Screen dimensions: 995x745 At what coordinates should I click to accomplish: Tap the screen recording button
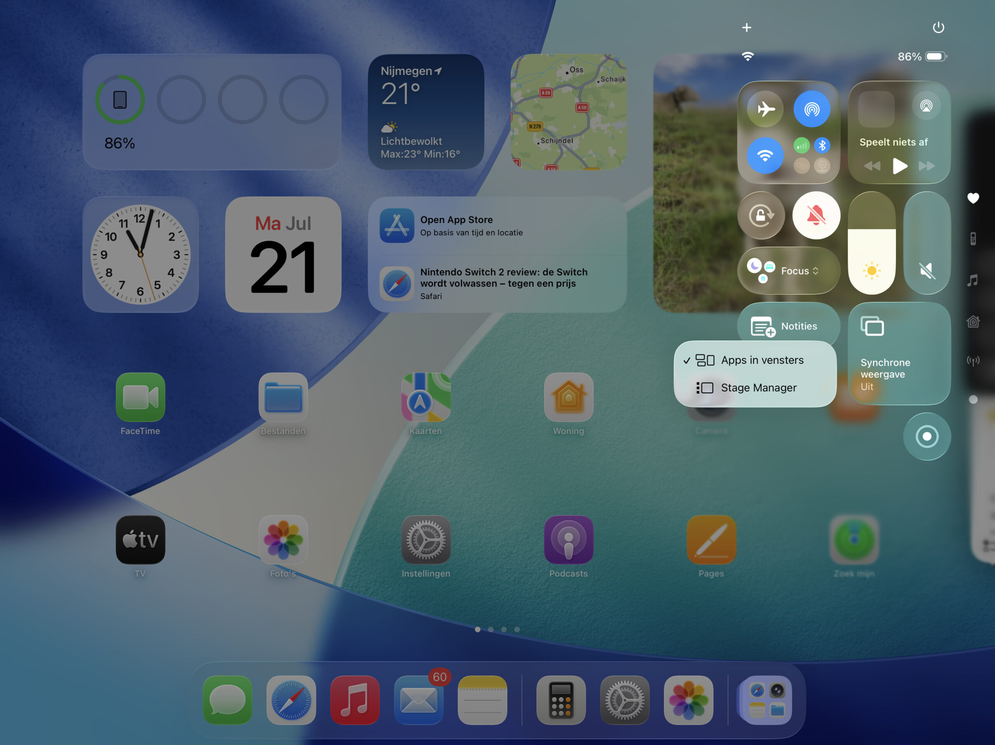(927, 436)
